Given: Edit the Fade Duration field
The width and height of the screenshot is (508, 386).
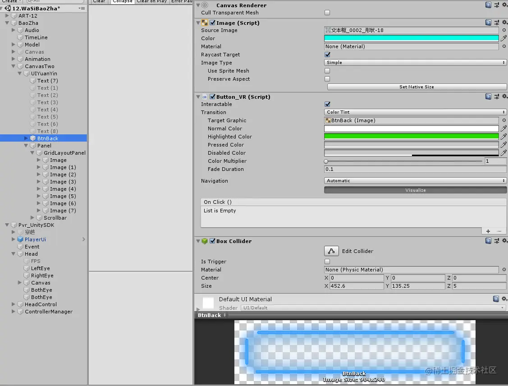Looking at the screenshot, I should (415, 169).
